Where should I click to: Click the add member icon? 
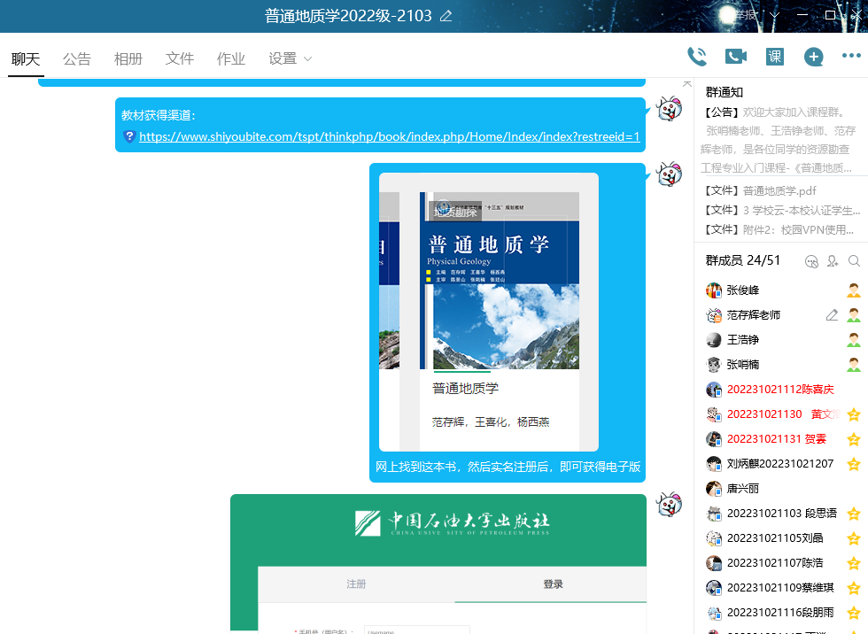(833, 261)
